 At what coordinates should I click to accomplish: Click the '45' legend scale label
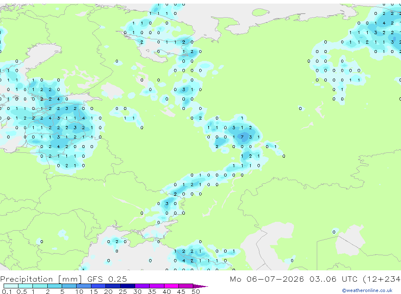(x=181, y=292)
